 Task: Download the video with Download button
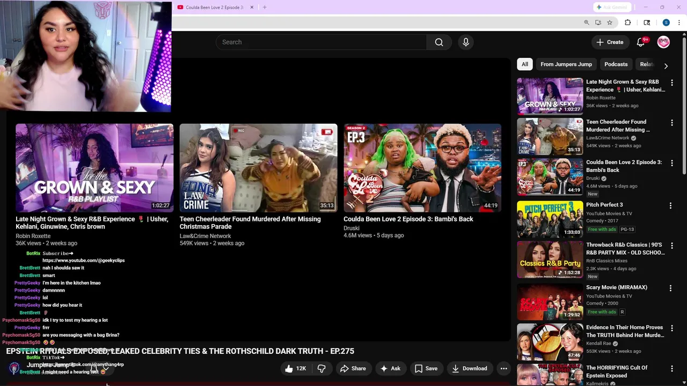470,368
